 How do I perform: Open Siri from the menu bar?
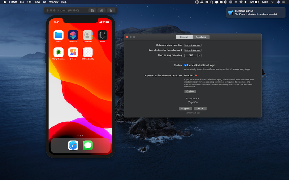278,2
